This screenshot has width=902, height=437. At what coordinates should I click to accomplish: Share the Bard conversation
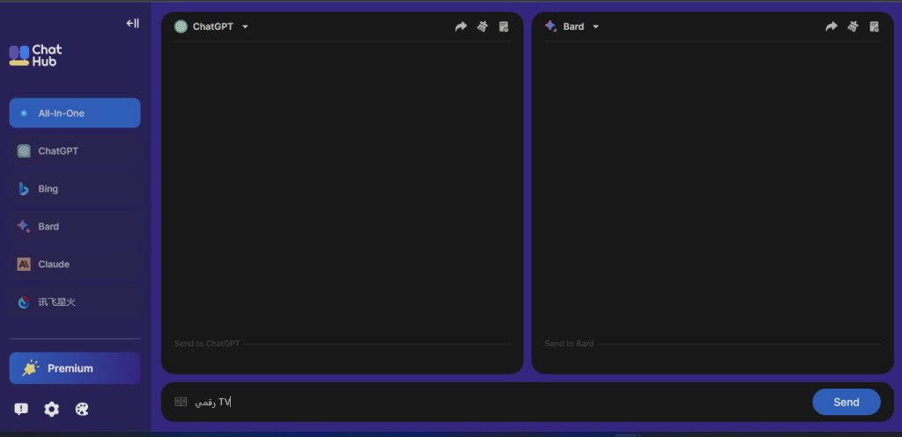pyautogui.click(x=832, y=26)
